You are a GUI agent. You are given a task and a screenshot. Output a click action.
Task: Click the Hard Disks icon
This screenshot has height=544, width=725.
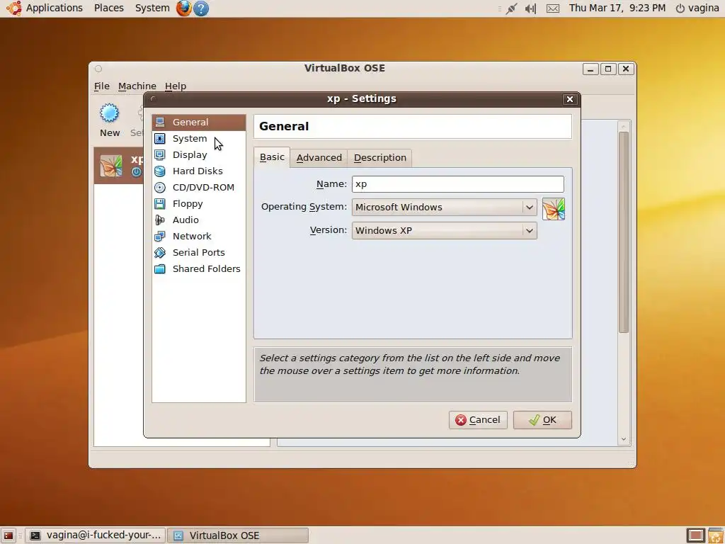(160, 171)
